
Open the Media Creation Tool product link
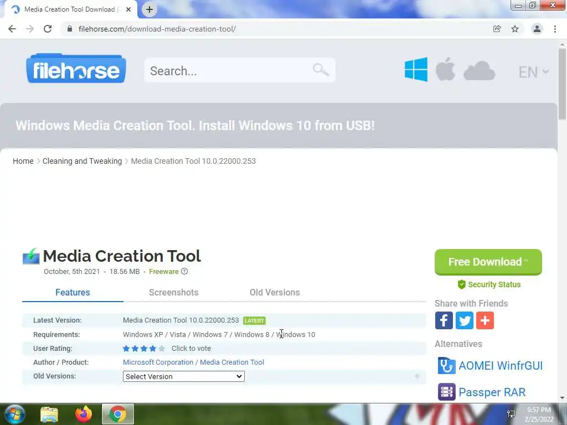click(x=232, y=362)
